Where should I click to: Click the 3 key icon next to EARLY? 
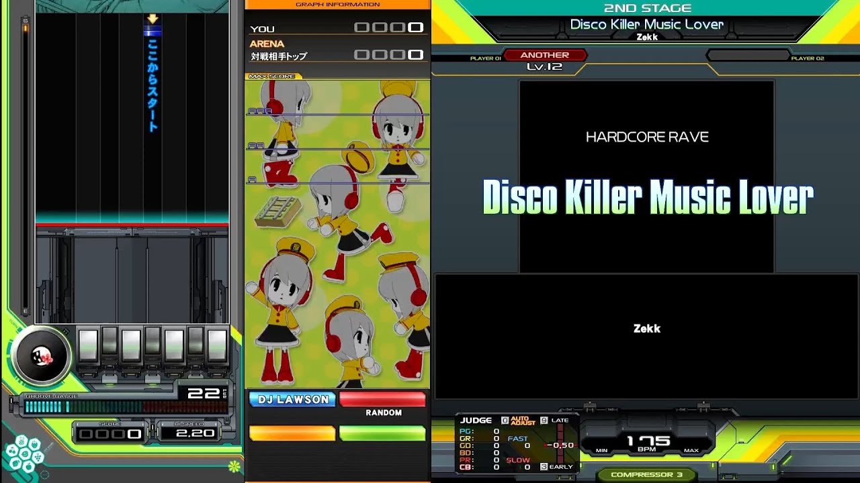click(x=544, y=466)
